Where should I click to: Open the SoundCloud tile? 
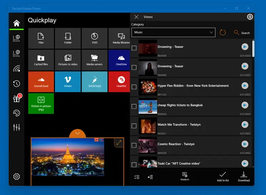pyautogui.click(x=41, y=82)
